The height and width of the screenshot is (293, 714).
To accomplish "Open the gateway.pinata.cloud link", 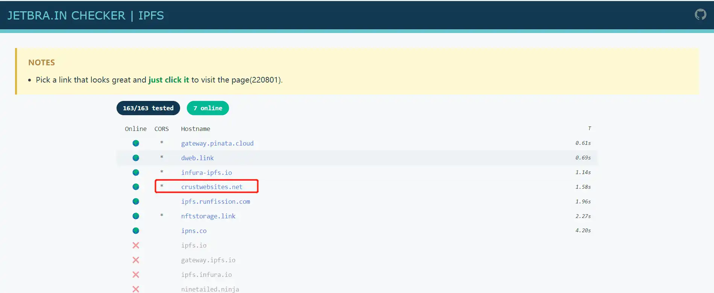I will pos(217,143).
